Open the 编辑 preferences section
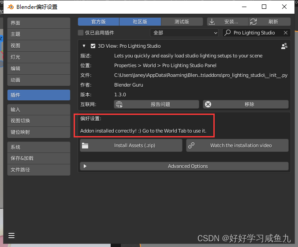This screenshot has width=298, height=247. coord(39,68)
